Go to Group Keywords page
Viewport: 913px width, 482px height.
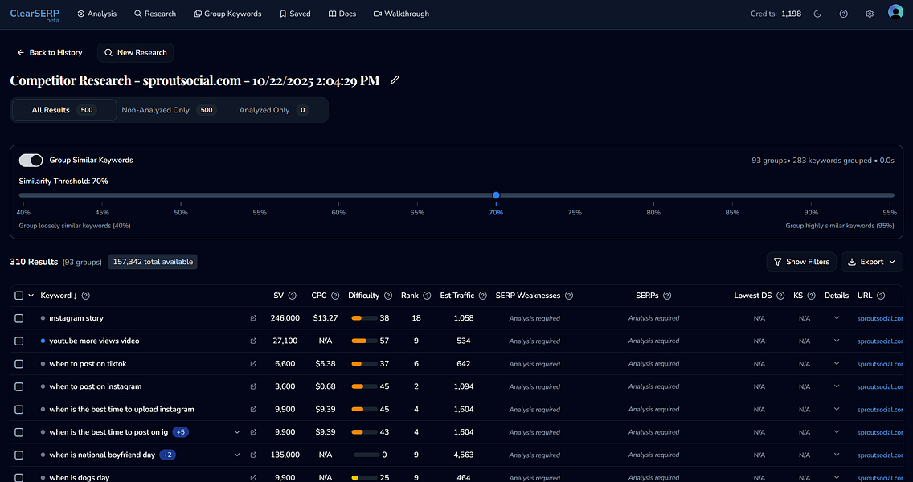pyautogui.click(x=227, y=14)
